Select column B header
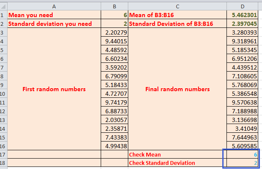The image size is (262, 169). pos(114,7)
